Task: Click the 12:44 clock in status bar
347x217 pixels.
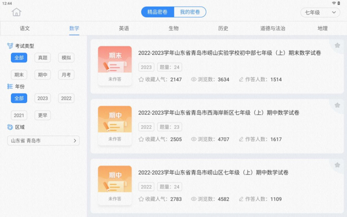Action: point(7,3)
